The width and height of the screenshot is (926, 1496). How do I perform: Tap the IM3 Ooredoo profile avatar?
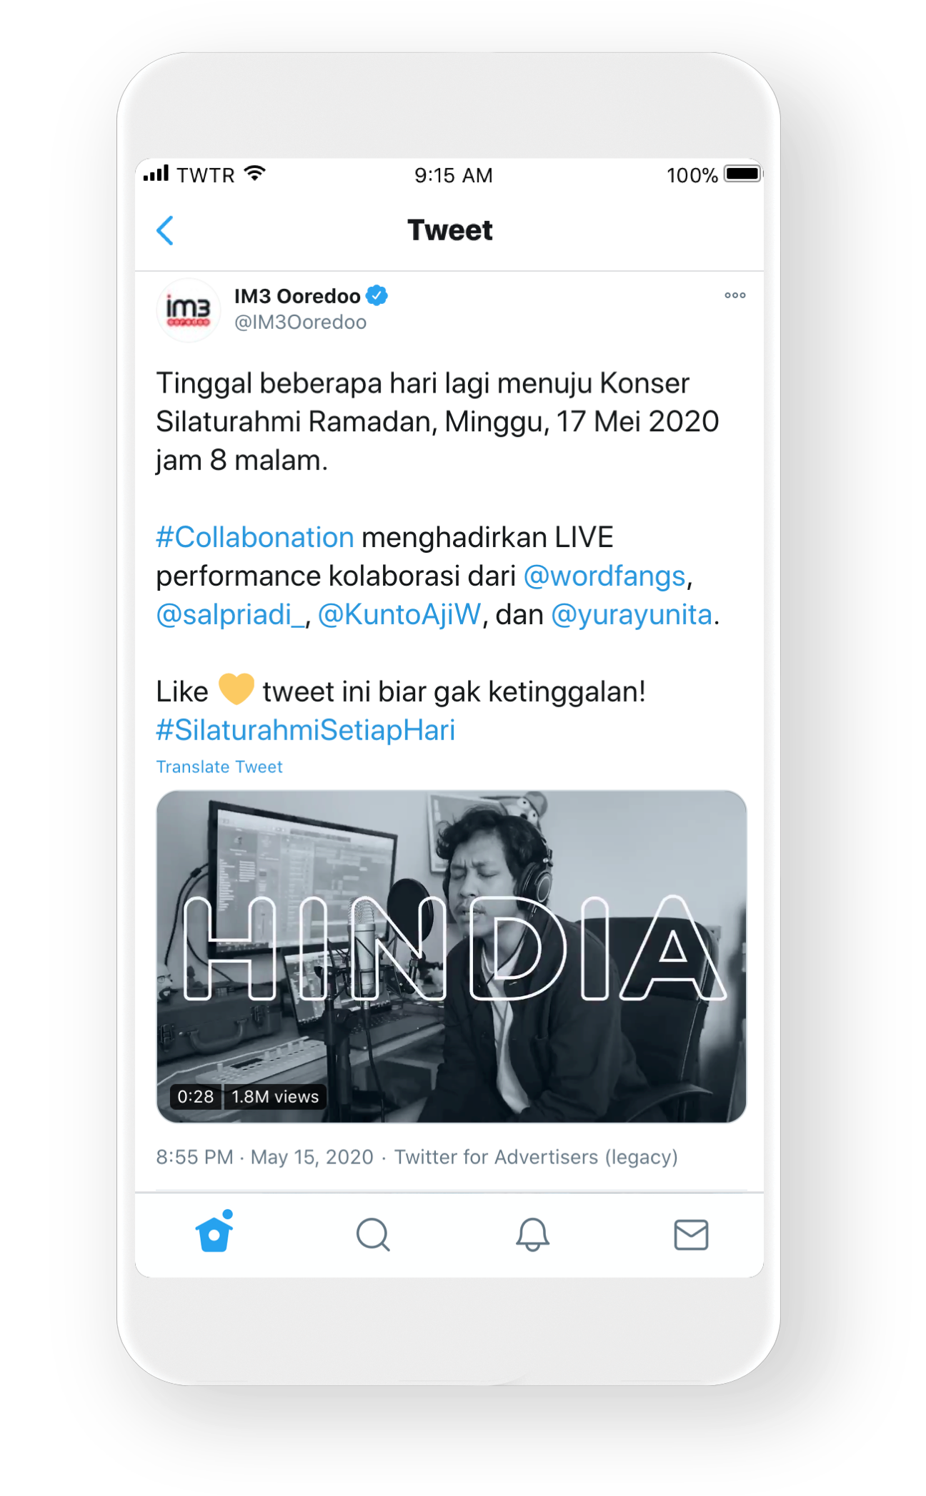189,310
